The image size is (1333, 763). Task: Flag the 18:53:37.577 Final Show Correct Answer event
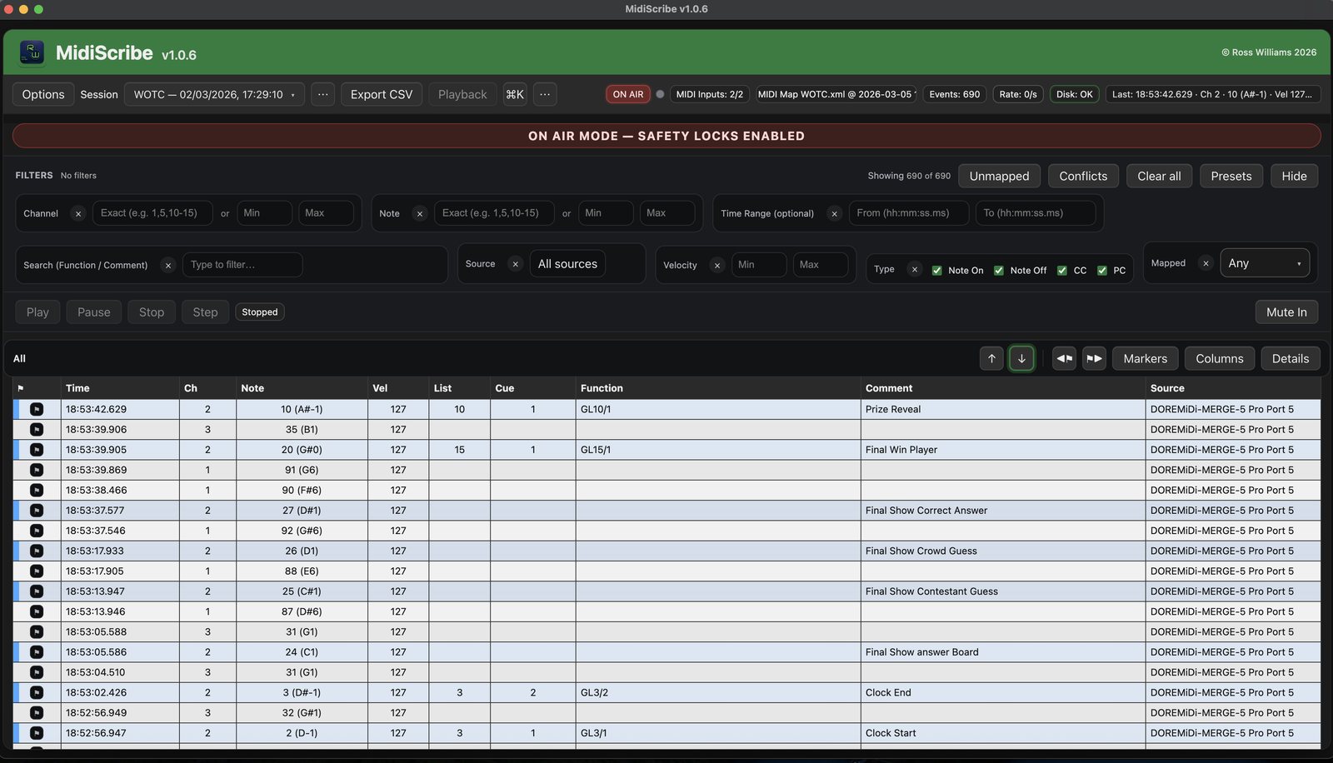(x=37, y=511)
